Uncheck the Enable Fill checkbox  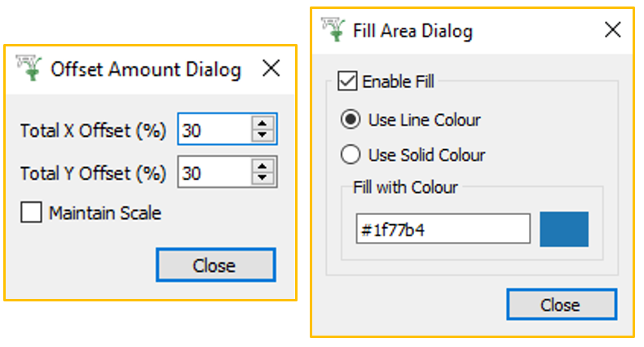pyautogui.click(x=348, y=81)
